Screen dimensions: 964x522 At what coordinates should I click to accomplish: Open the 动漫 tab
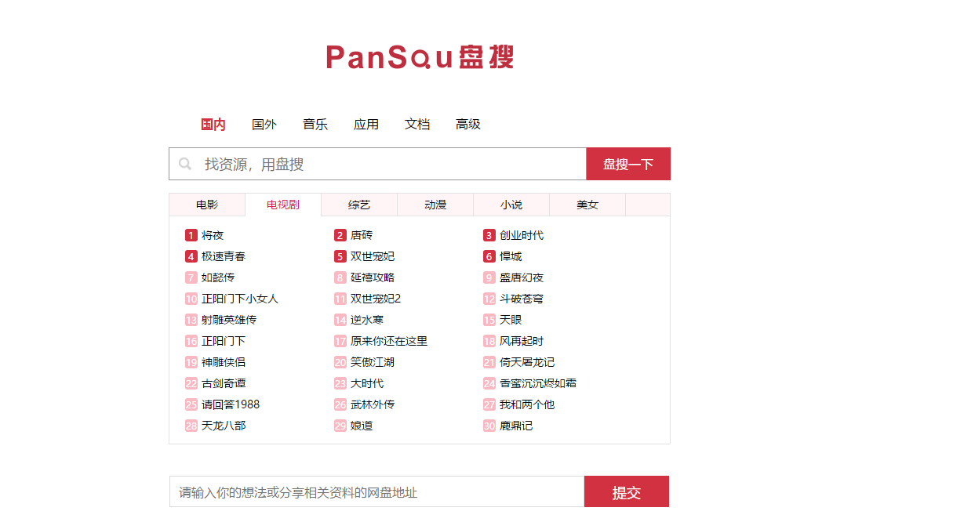(435, 205)
